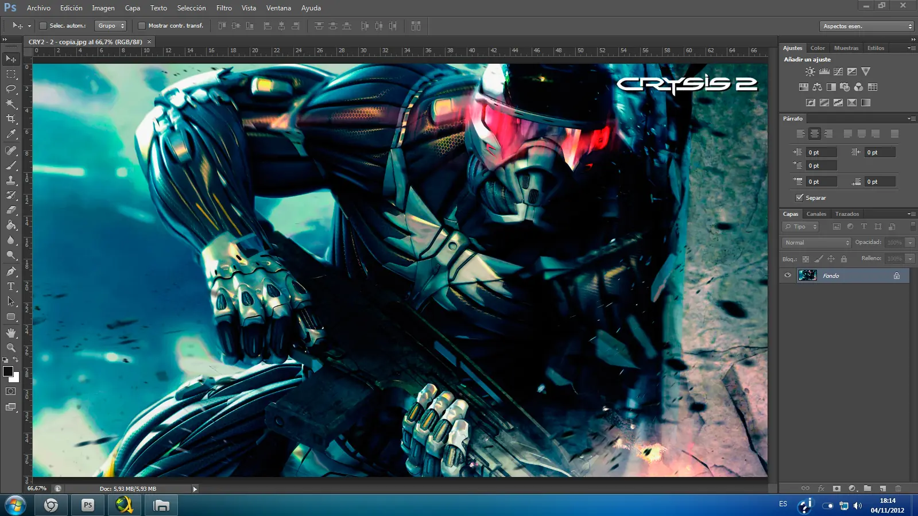Image resolution: width=918 pixels, height=516 pixels.
Task: Center-align paragraph text
Action: pyautogui.click(x=814, y=134)
